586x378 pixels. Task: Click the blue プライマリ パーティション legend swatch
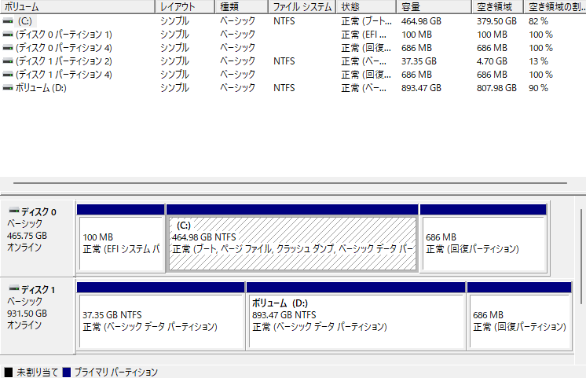coord(67,372)
